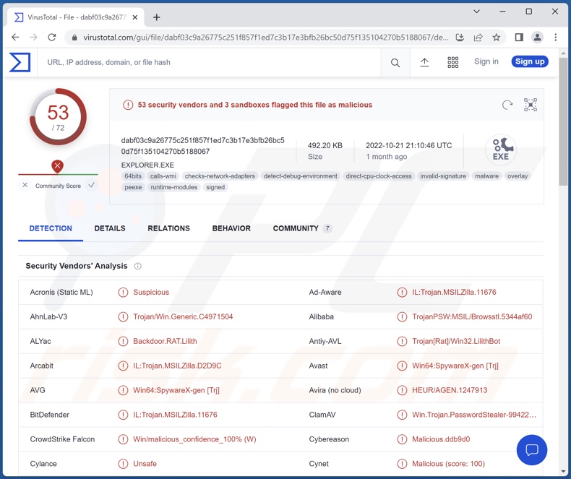This screenshot has width=571, height=479.
Task: Click the EXPLORER.EXE file name
Action: point(147,165)
